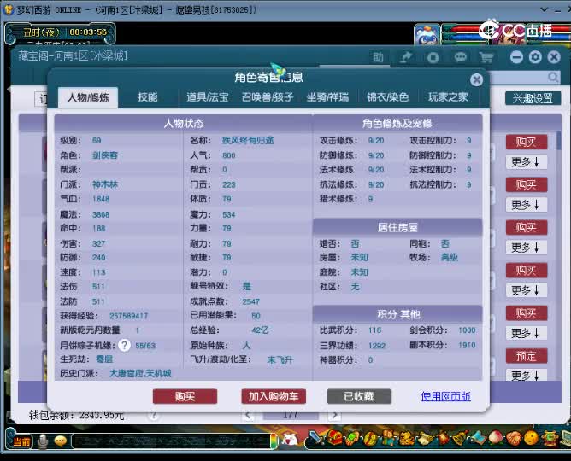571x461 pixels.
Task: Expand the chevron dropdown in the game title bar
Action: click(x=544, y=9)
